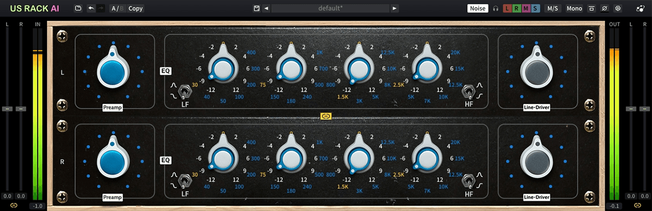Toggle the headphones solo monitor icon
652x211 pixels.
pos(495,8)
